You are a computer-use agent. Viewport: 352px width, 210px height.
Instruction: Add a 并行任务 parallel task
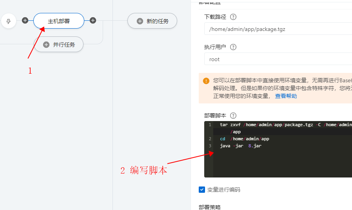click(x=58, y=44)
